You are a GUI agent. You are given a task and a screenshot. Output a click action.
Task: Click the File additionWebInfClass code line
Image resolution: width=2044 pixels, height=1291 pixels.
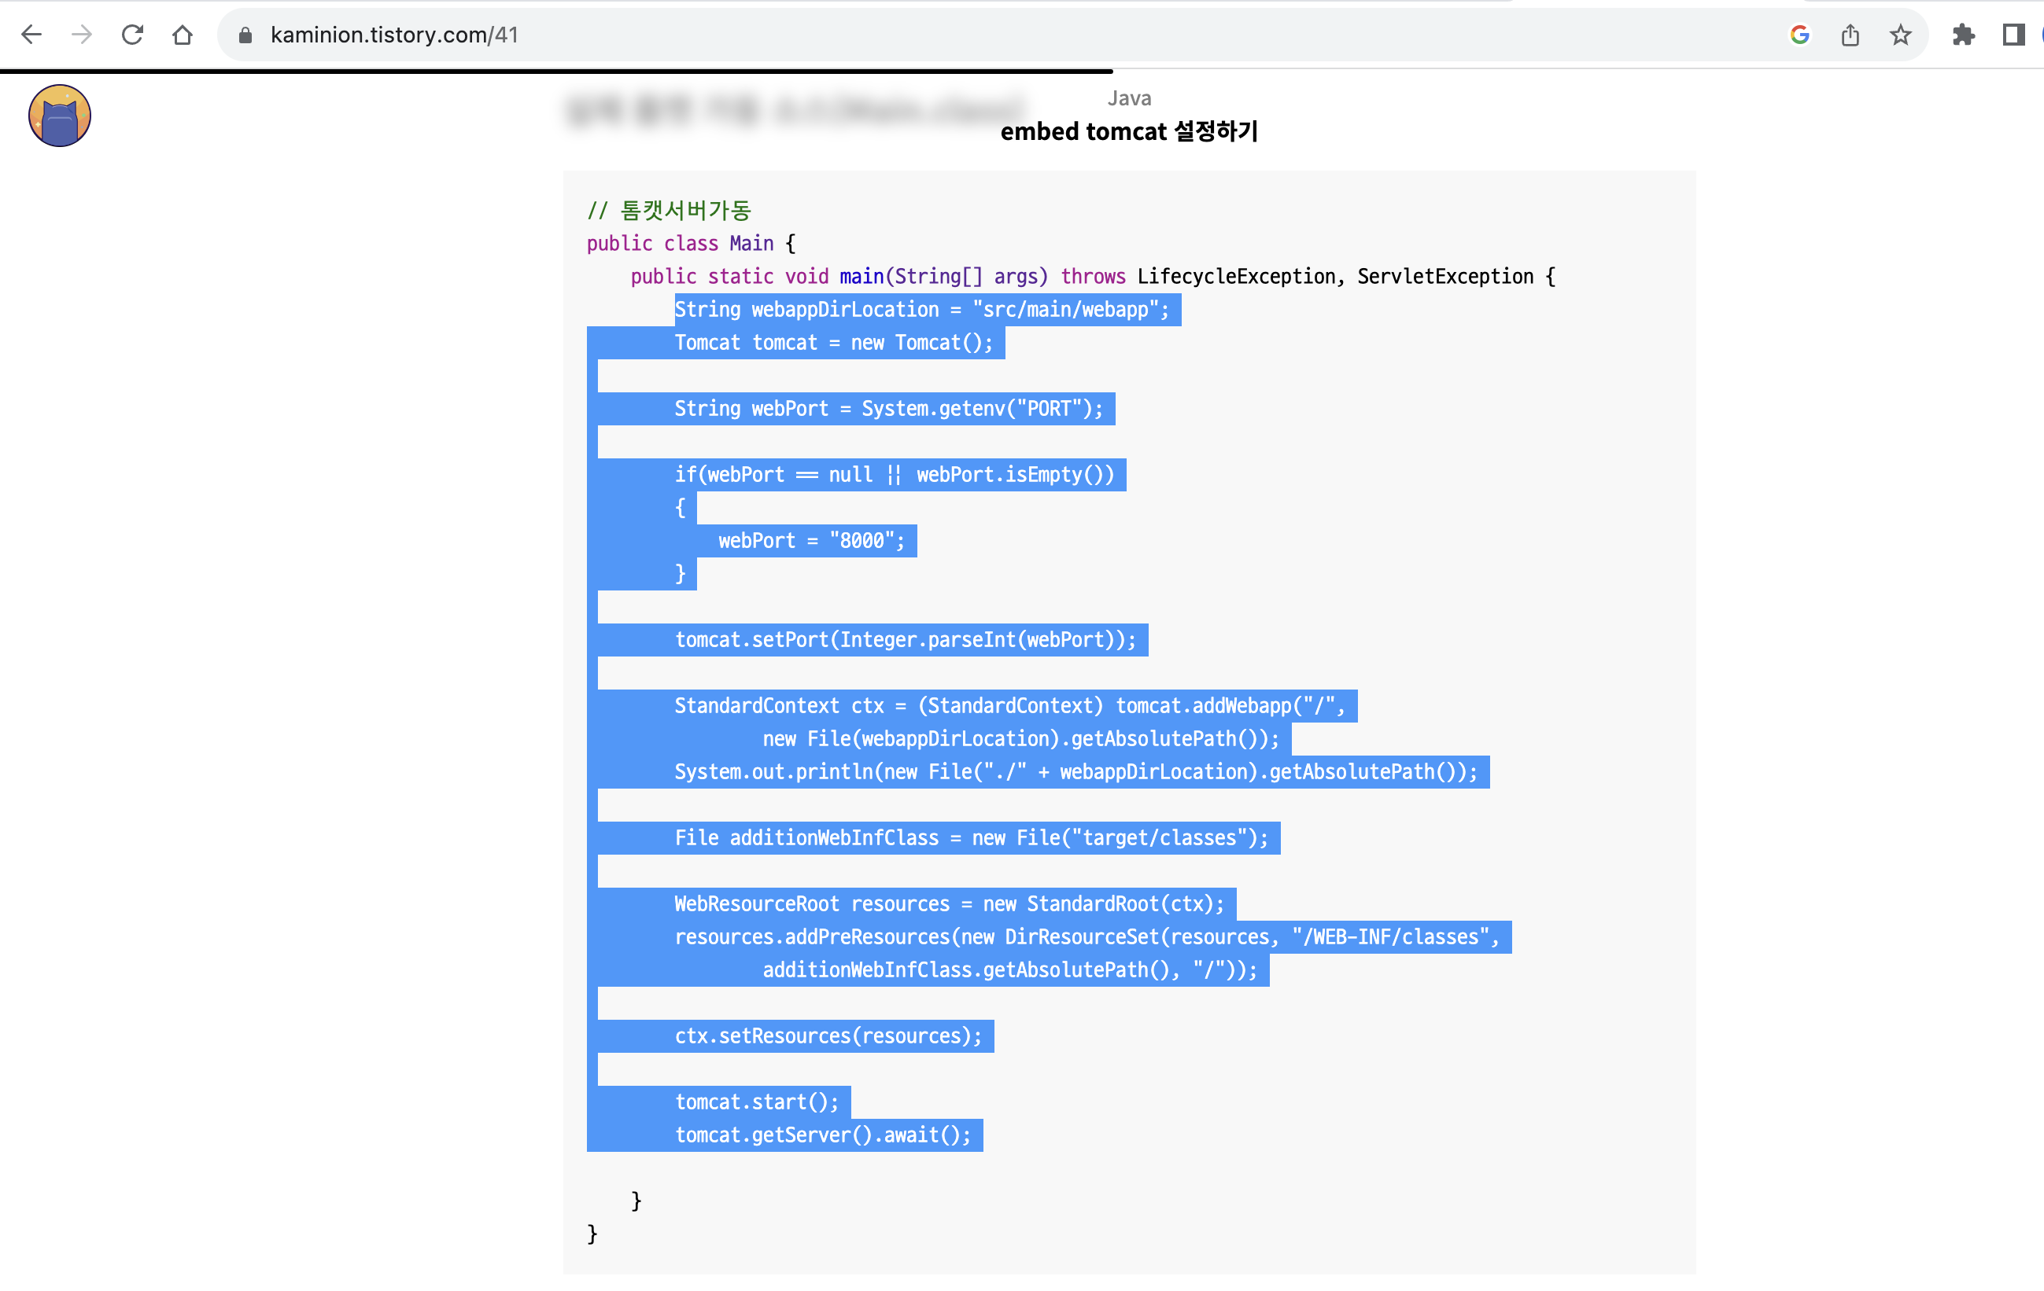pos(971,838)
